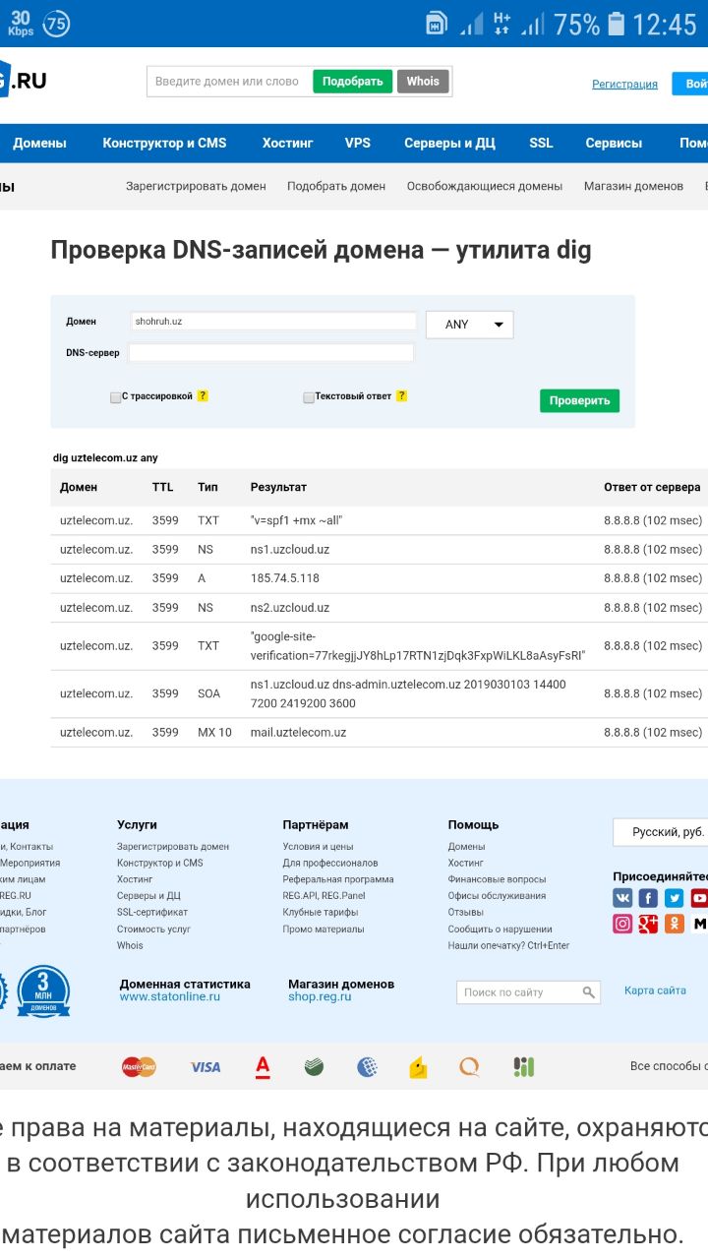Open VK social network icon
Screen dimensions: 708x1259
coord(622,898)
